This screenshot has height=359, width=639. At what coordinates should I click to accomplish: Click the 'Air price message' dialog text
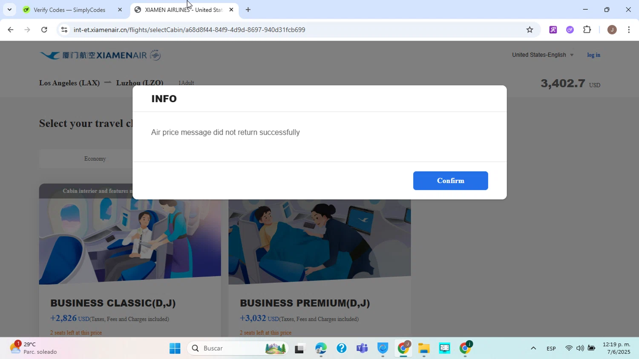[225, 132]
